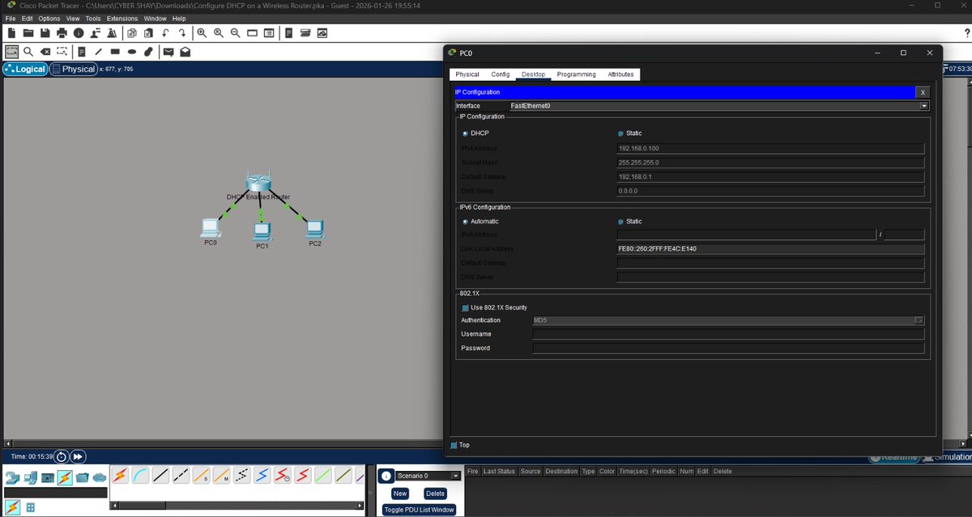The height and width of the screenshot is (517, 972).
Task: Switch to the Config tab in PC0
Action: 501,74
